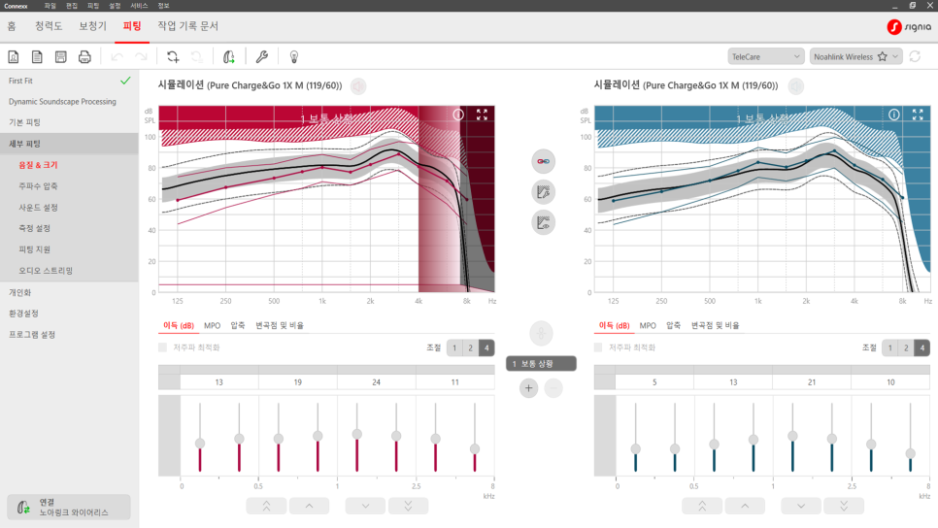The height and width of the screenshot is (528, 938).
Task: Click right panel single-up arrow button
Action: point(745,506)
